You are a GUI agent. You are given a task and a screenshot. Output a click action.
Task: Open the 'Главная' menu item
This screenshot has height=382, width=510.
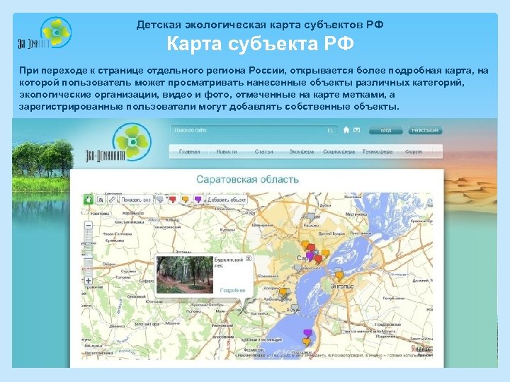coord(189,151)
